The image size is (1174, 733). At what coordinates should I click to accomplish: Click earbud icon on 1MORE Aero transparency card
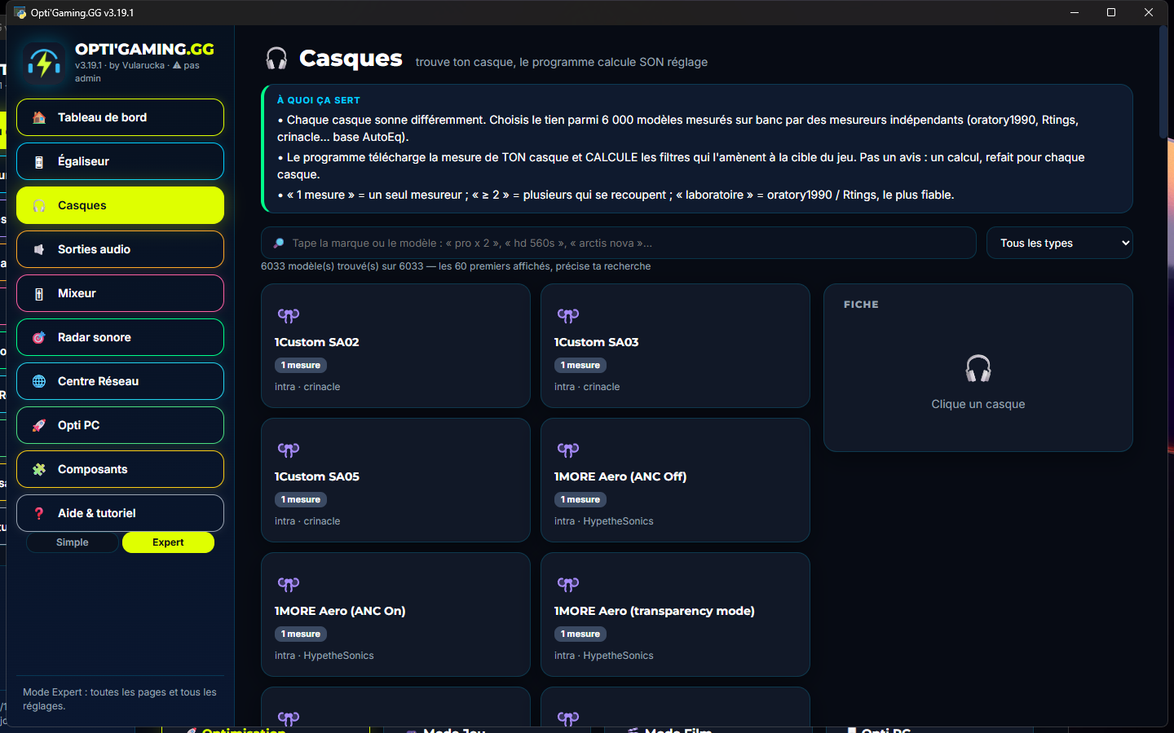point(568,584)
